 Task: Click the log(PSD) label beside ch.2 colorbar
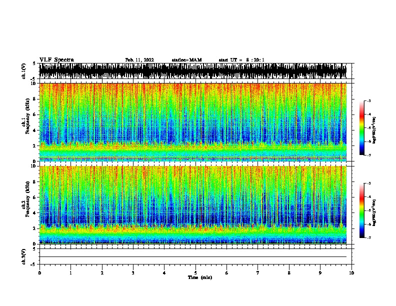click(x=374, y=212)
